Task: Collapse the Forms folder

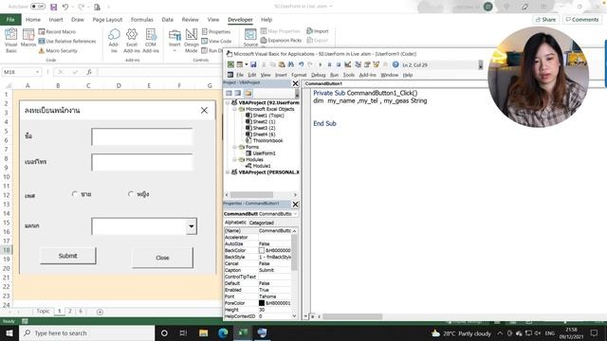Action: tap(234, 147)
